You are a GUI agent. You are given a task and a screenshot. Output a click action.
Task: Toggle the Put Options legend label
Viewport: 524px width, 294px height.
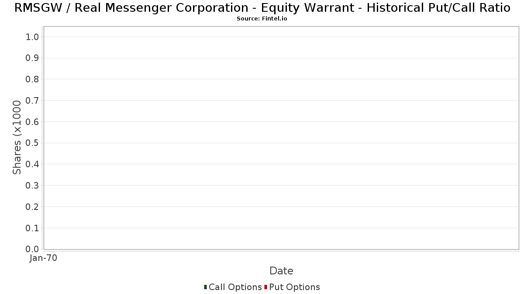point(294,287)
